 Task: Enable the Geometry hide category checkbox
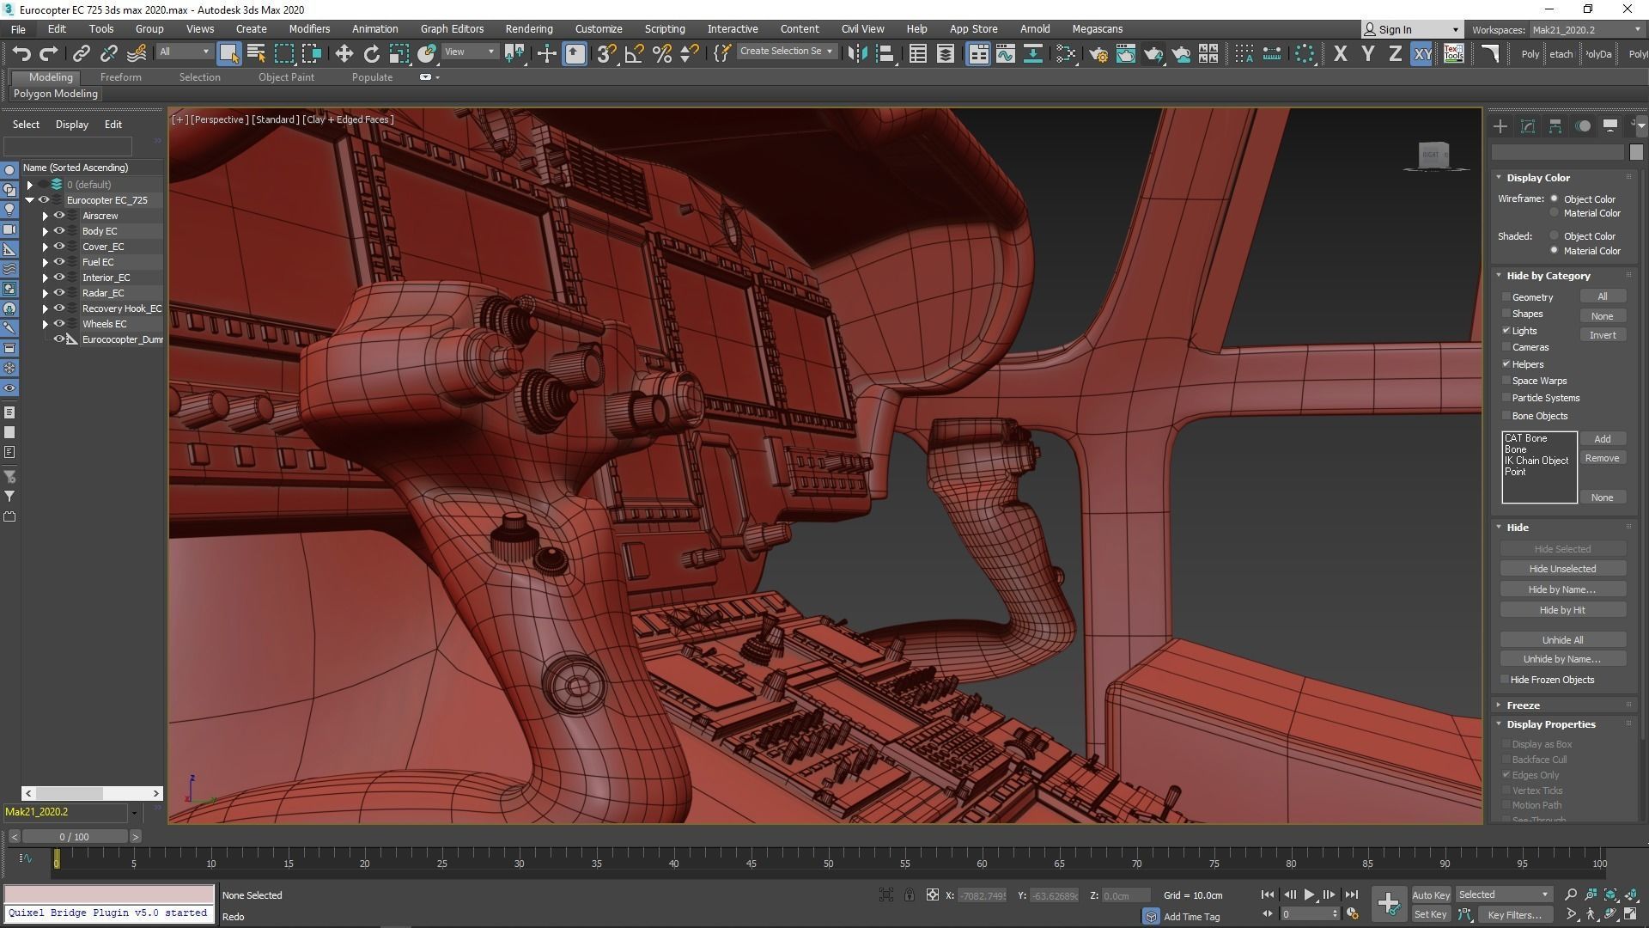[x=1506, y=296]
